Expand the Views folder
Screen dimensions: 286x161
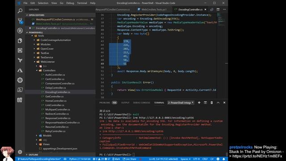[x=46, y=144]
